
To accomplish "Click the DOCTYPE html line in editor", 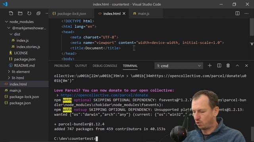I will [x=78, y=21].
